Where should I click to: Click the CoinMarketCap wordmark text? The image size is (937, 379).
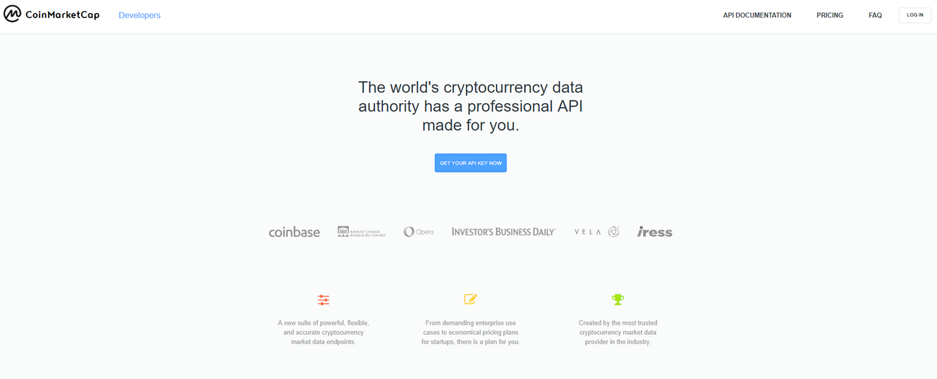[62, 15]
